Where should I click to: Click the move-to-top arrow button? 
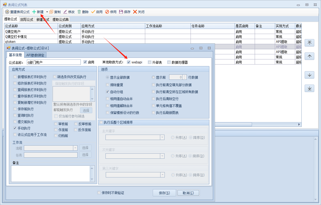[309, 43]
